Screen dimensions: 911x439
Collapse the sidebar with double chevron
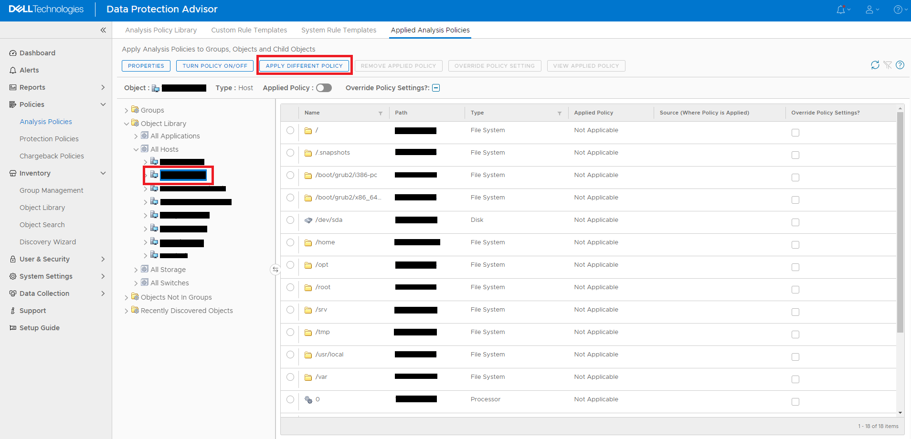[x=103, y=30]
